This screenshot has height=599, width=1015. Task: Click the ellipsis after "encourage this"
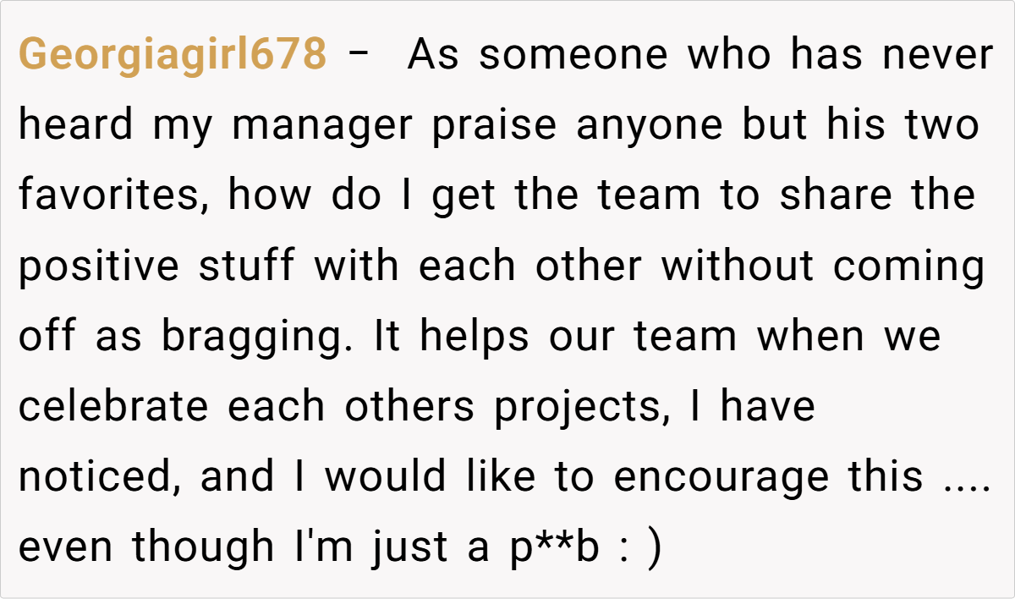point(966,477)
